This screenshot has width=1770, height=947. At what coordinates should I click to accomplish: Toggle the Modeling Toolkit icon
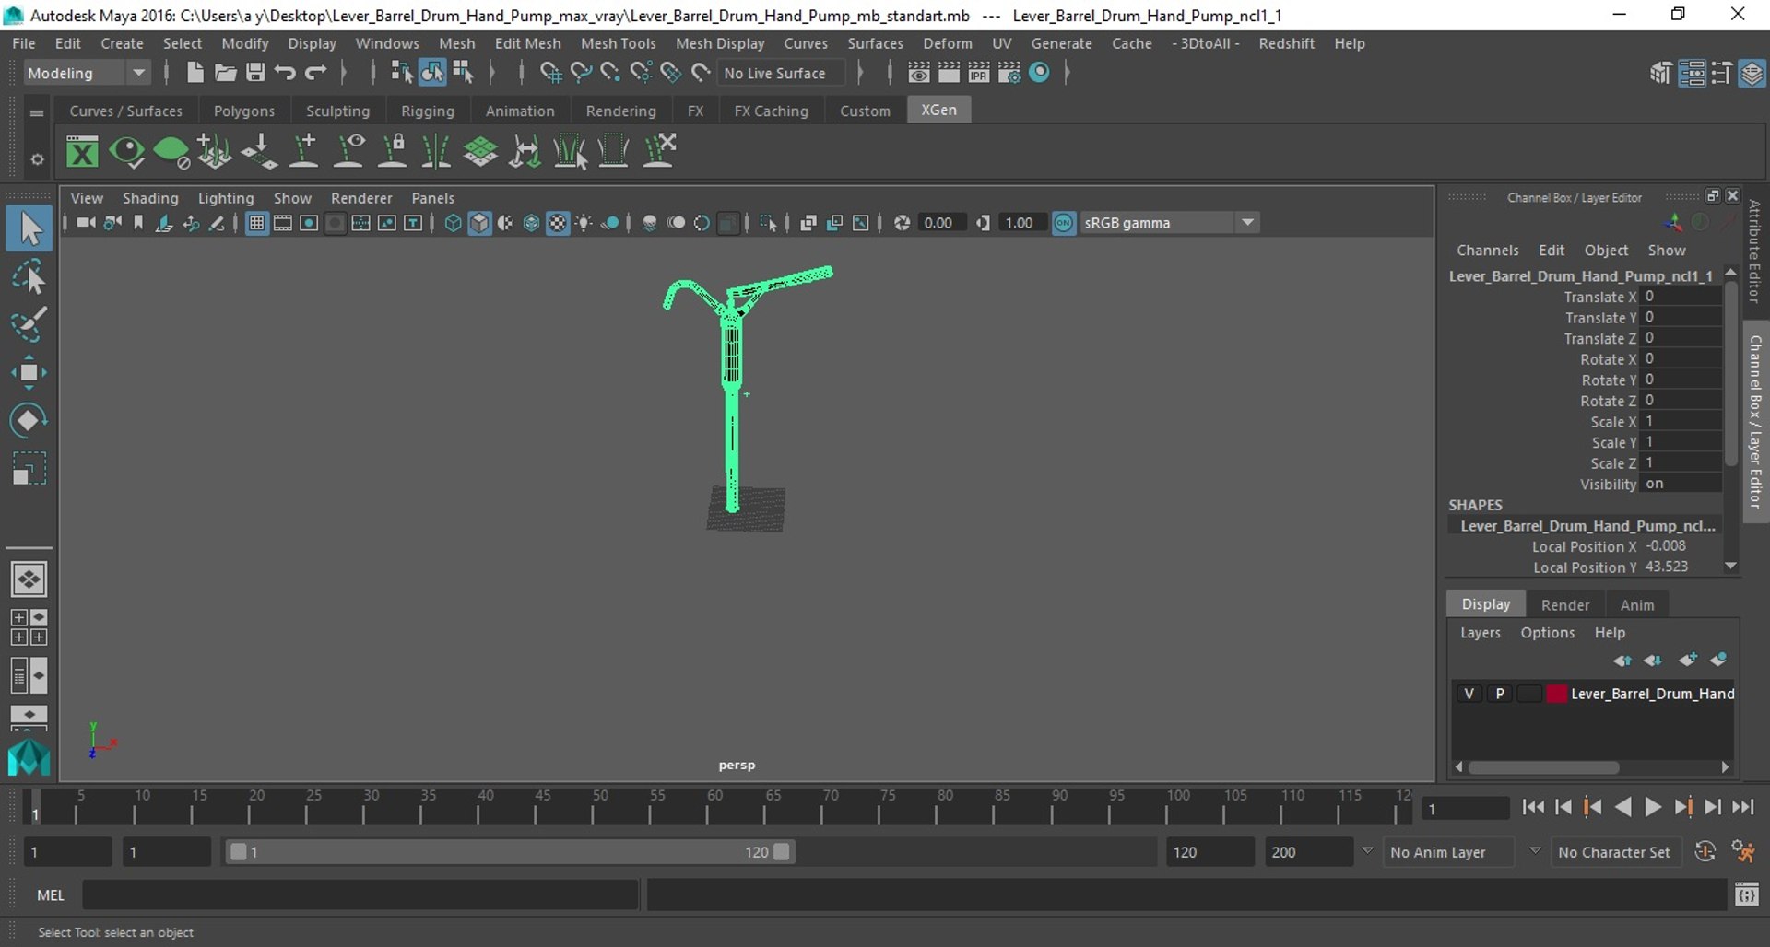click(x=1660, y=73)
